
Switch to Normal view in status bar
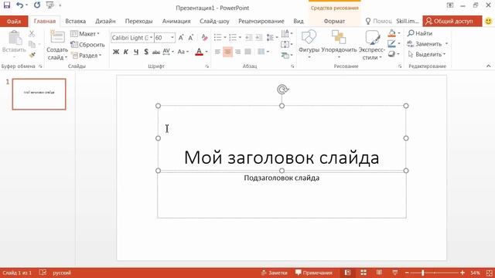coord(347,273)
